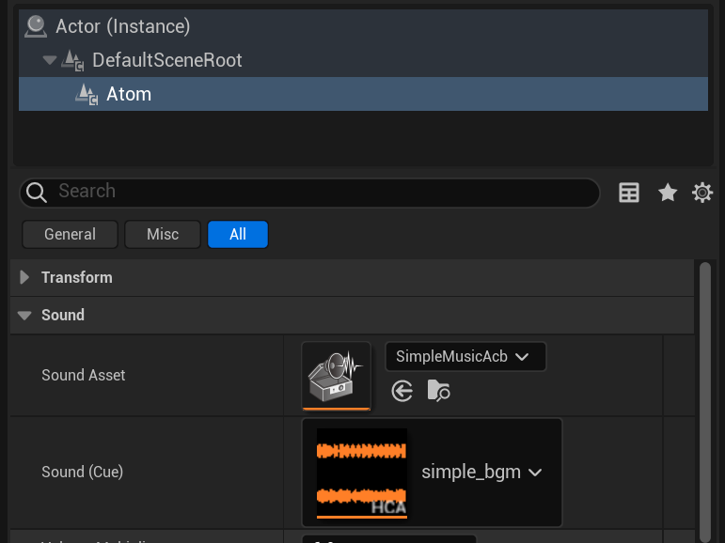Image resolution: width=725 pixels, height=543 pixels.
Task: Click the Actor instance icon
Action: point(36,26)
